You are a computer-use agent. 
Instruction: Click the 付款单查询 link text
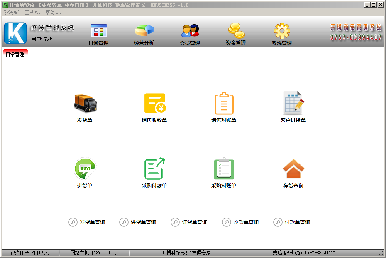[x=297, y=223]
